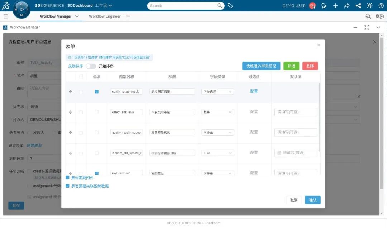
Task: Click drag handle of quality_rectify row
Action: pos(70,133)
